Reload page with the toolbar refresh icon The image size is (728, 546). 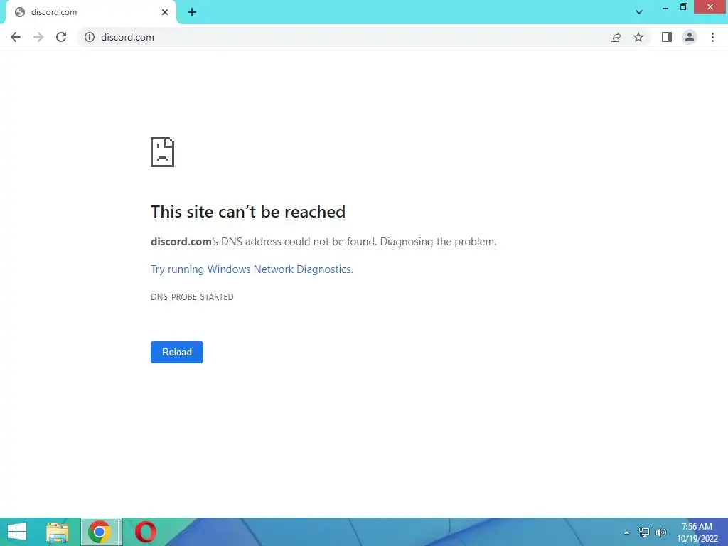point(61,37)
